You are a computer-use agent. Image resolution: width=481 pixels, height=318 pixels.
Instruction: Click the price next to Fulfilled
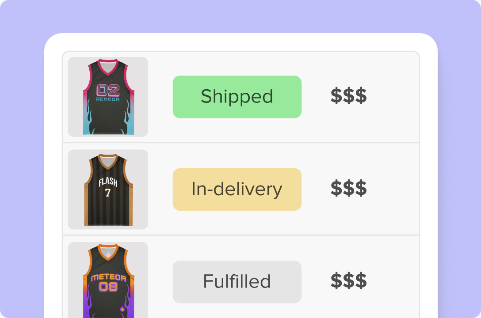(348, 281)
